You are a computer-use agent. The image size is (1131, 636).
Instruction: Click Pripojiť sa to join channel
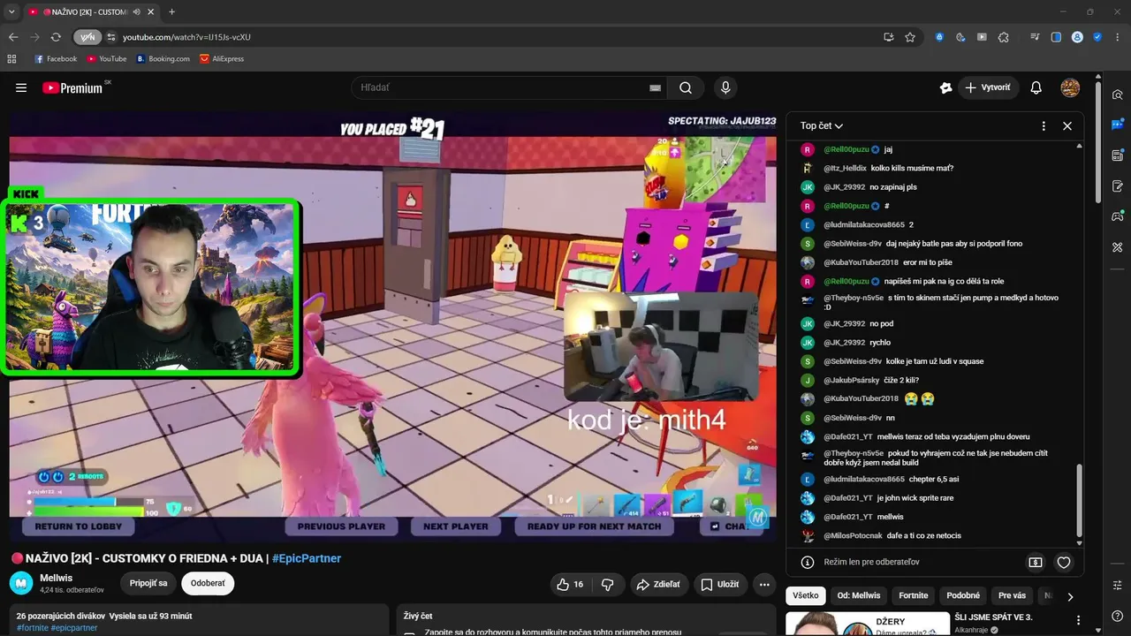tap(148, 584)
